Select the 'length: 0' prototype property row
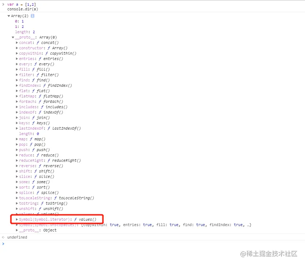The width and height of the screenshot is (305, 265). point(29,134)
